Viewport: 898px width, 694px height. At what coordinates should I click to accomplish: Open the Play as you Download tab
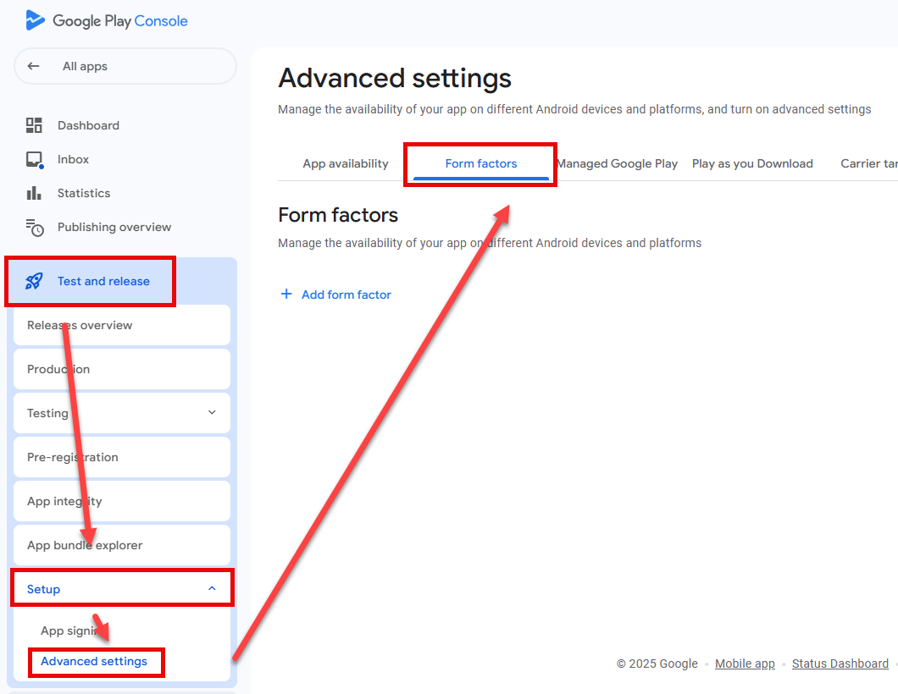[752, 163]
